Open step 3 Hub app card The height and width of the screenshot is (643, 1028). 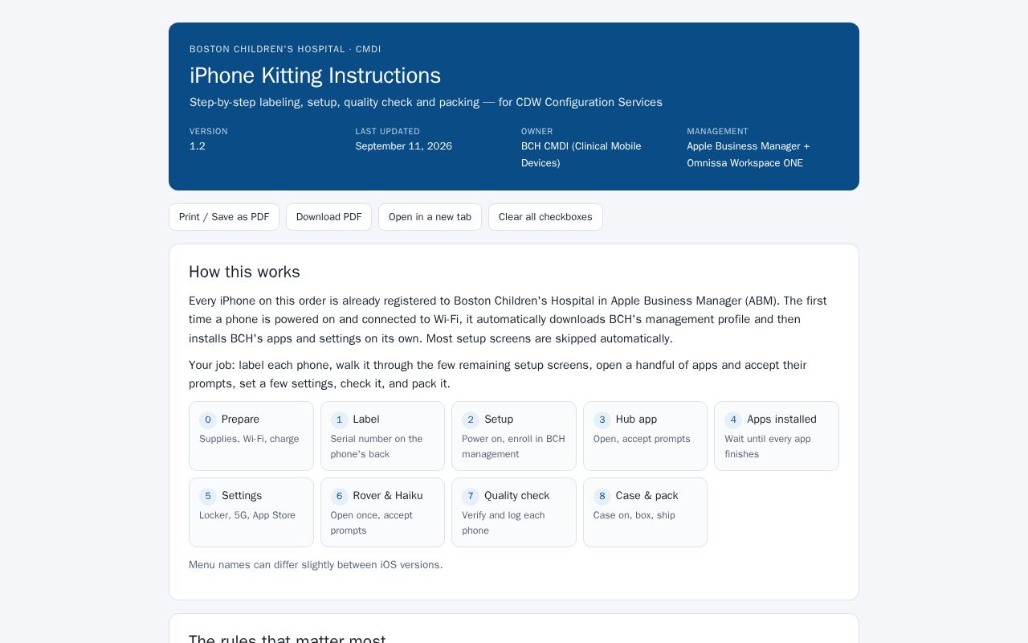click(645, 436)
